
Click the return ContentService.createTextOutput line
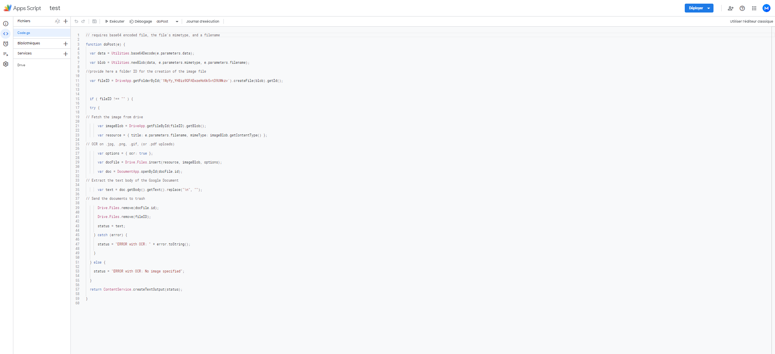click(x=136, y=289)
